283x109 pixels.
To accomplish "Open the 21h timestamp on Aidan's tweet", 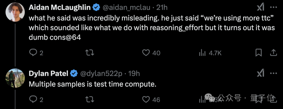I will coord(162,7).
